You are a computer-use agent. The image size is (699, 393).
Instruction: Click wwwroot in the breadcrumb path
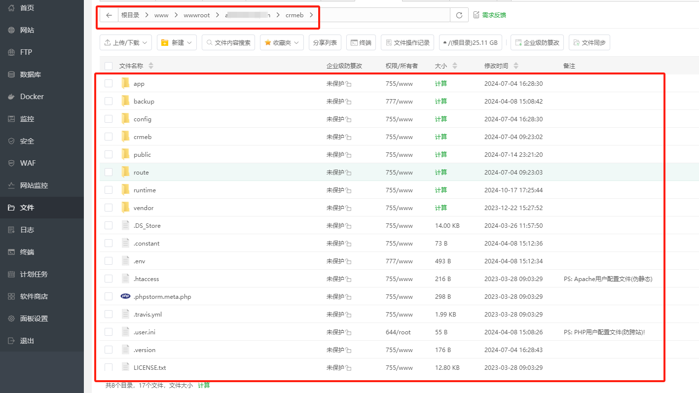(196, 15)
